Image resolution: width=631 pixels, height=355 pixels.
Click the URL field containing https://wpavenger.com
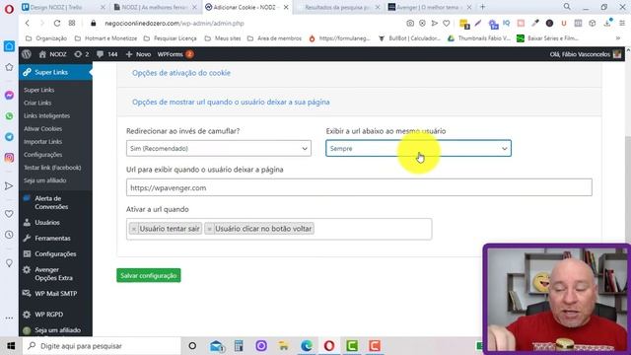359,187
